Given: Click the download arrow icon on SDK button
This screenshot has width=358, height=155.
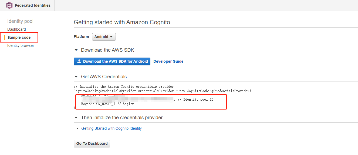Looking at the screenshot, I should click(x=79, y=61).
